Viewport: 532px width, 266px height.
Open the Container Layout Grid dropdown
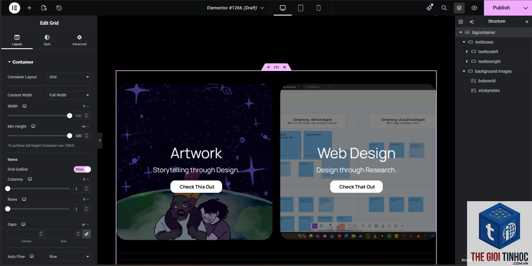pos(69,77)
